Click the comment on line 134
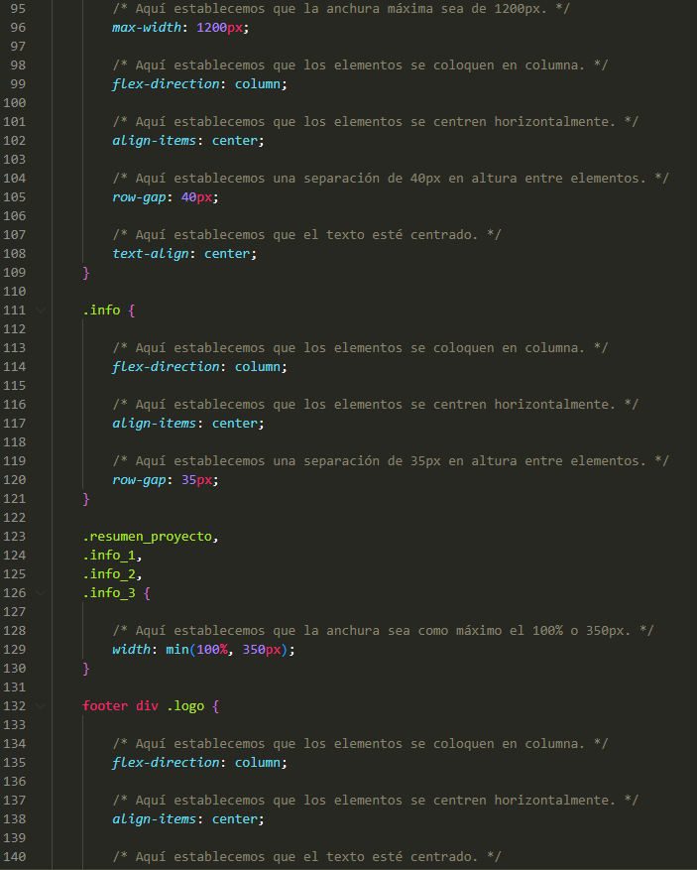Screen dimensions: 697x870 click(361, 744)
